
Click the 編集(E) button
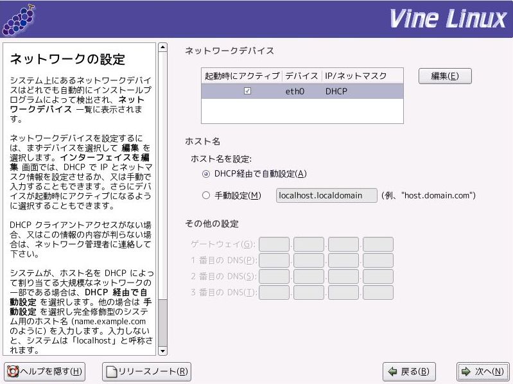click(445, 76)
